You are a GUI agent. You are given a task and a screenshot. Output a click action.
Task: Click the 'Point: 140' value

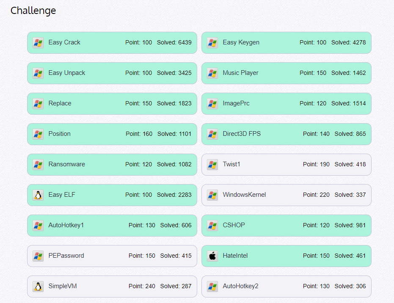coord(316,134)
